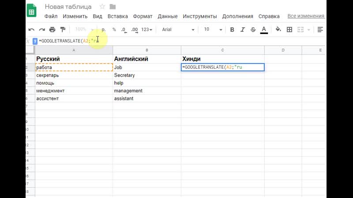Screen dimensions: 353x198
Task: Open the horizontal align tool
Action: [x=320, y=29]
